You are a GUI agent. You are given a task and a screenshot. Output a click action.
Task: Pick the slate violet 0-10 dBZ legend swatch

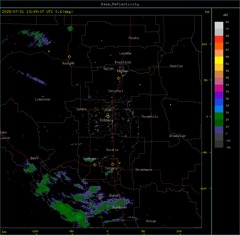click(219, 130)
